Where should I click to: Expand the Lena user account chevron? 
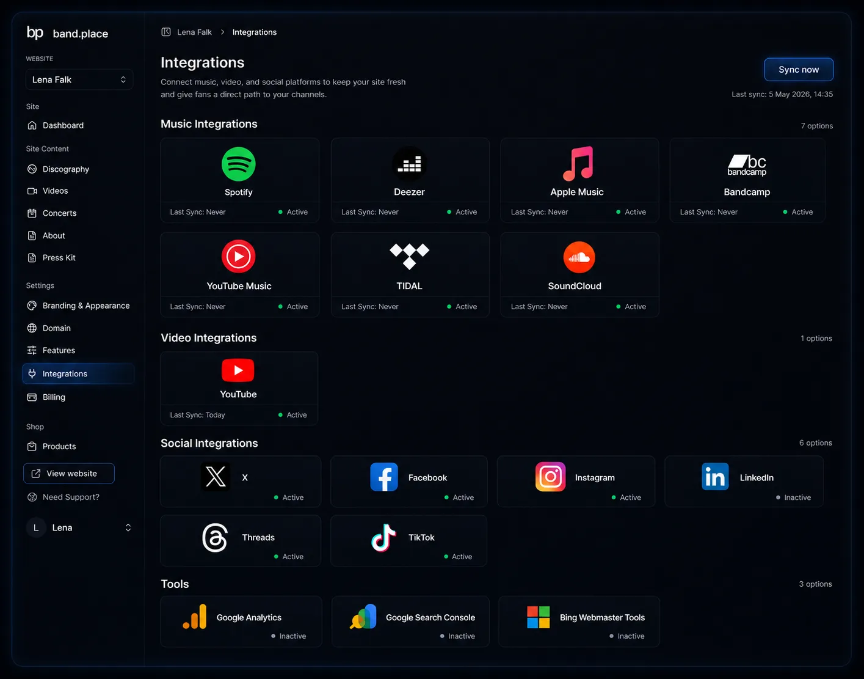128,527
